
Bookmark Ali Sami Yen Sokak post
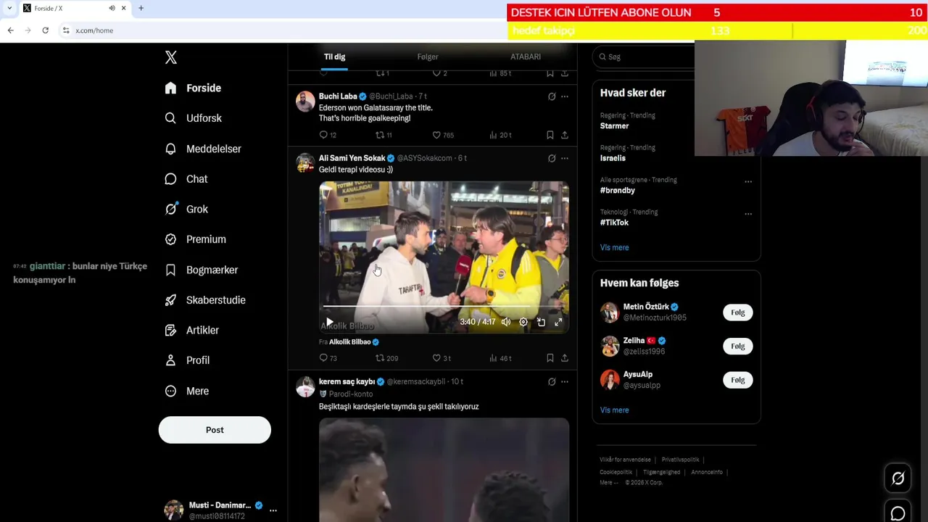[x=550, y=358]
